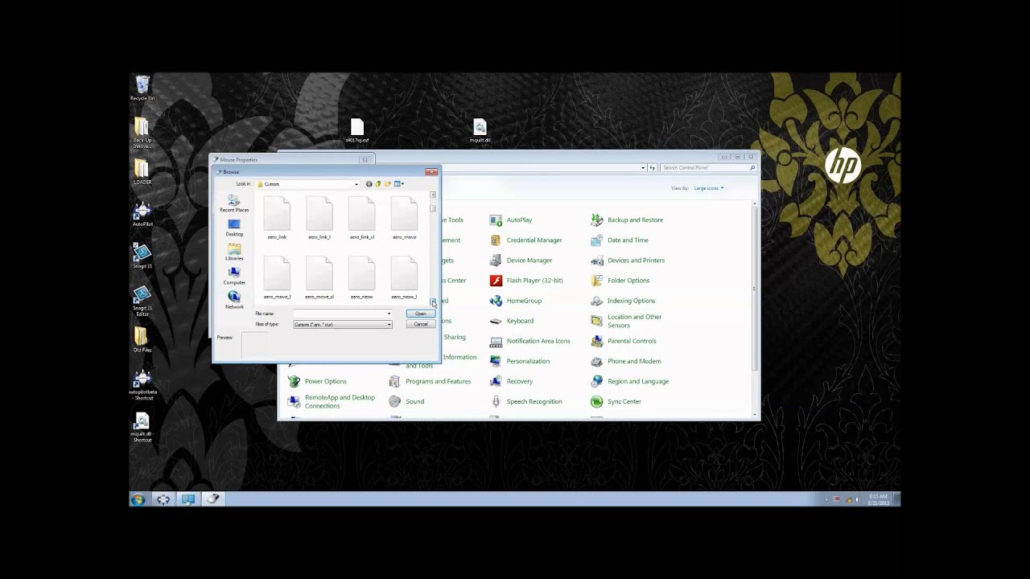Open Credential Manager in Control Panel
The image size is (1030, 579).
click(x=525, y=240)
